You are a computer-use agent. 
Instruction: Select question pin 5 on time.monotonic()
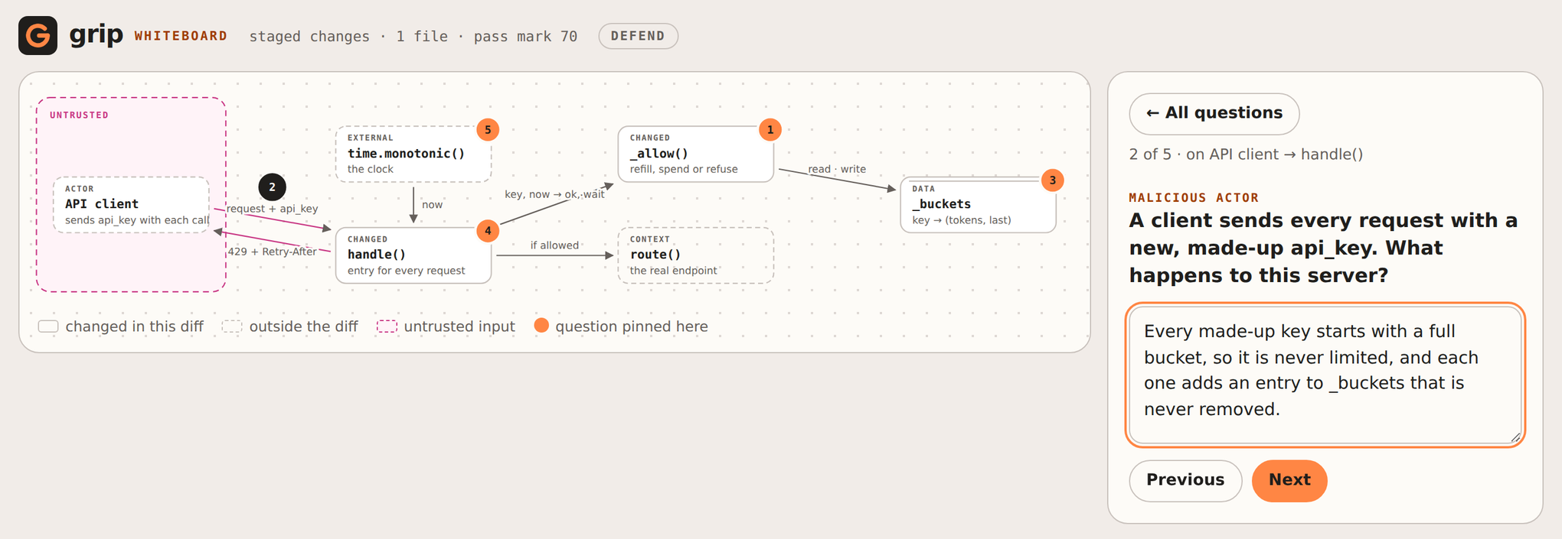488,130
